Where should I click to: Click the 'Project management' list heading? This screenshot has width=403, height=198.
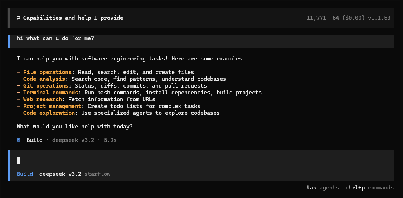coord(52,106)
